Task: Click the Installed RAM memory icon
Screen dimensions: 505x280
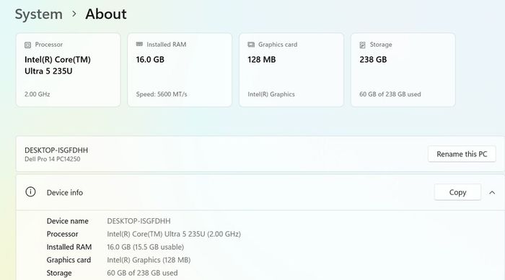Action: pyautogui.click(x=139, y=45)
